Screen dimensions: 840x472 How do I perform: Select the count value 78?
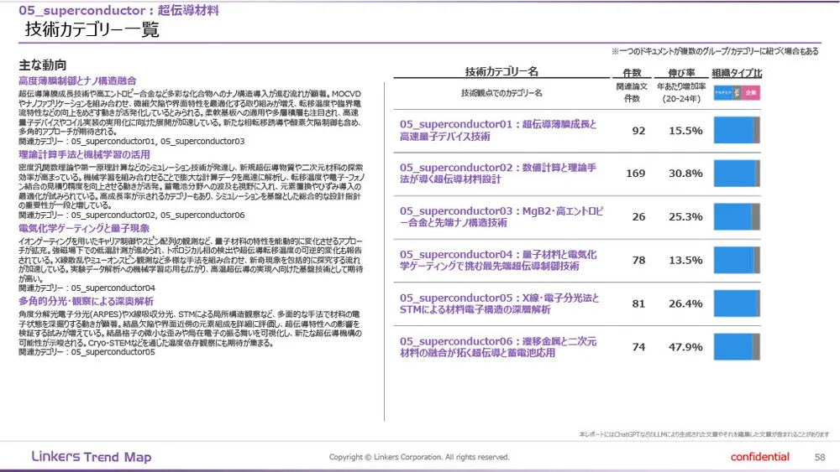tap(638, 260)
